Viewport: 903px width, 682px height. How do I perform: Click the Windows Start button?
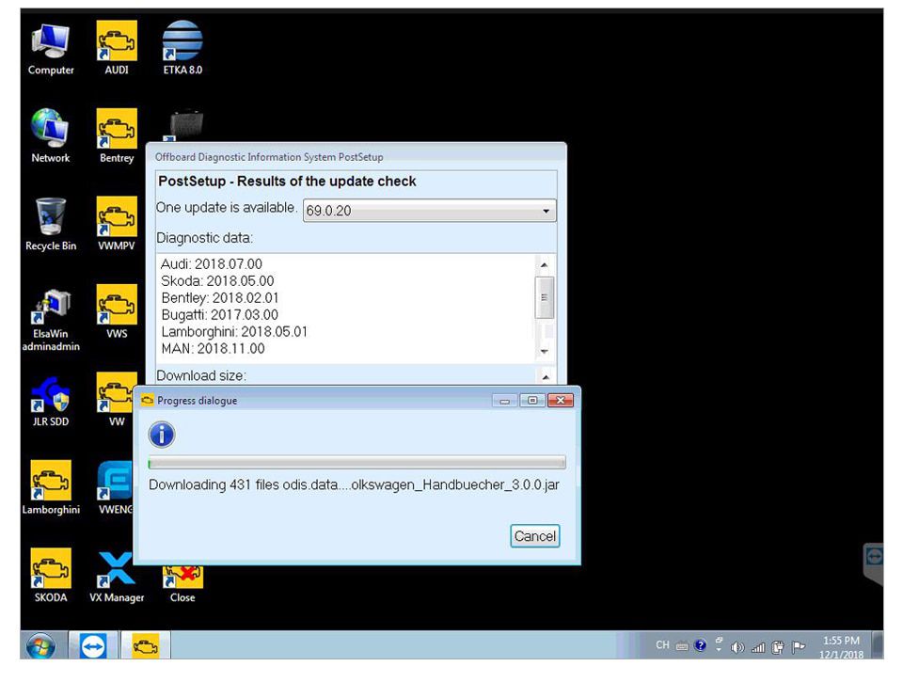[40, 645]
